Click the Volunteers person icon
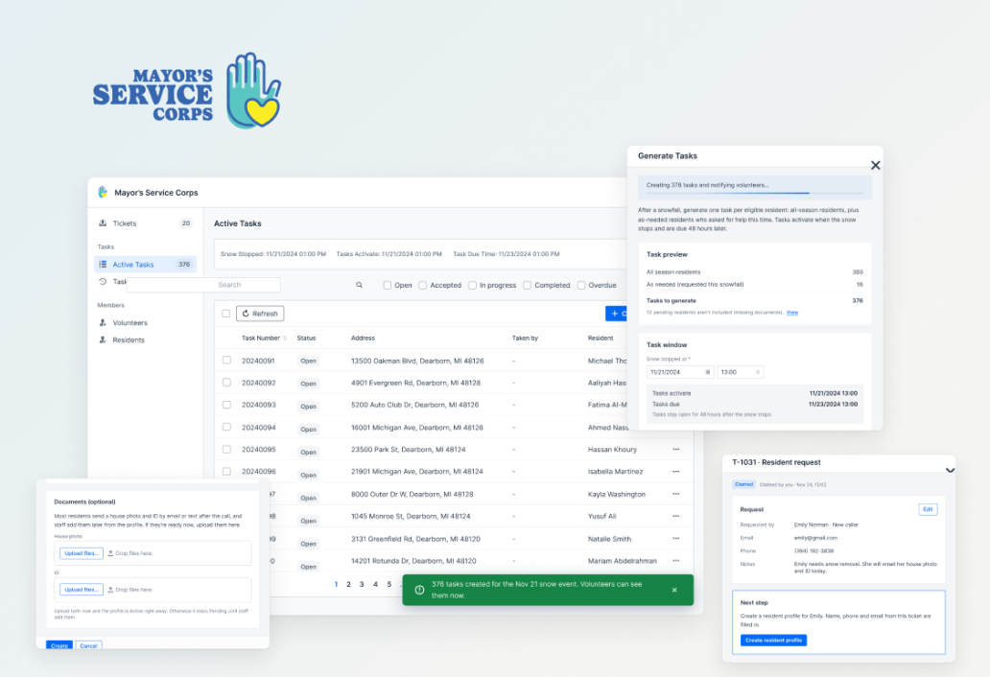 pos(103,322)
